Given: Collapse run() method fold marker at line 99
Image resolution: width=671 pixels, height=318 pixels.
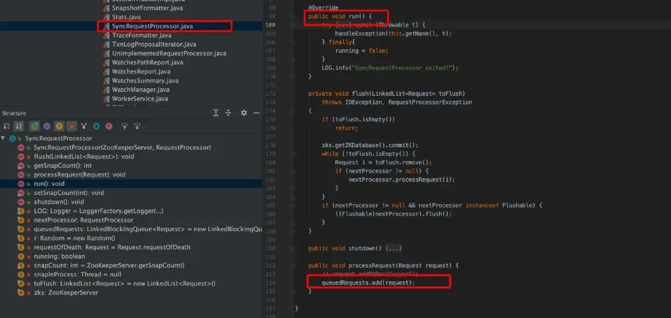Looking at the screenshot, I should tap(292, 17).
